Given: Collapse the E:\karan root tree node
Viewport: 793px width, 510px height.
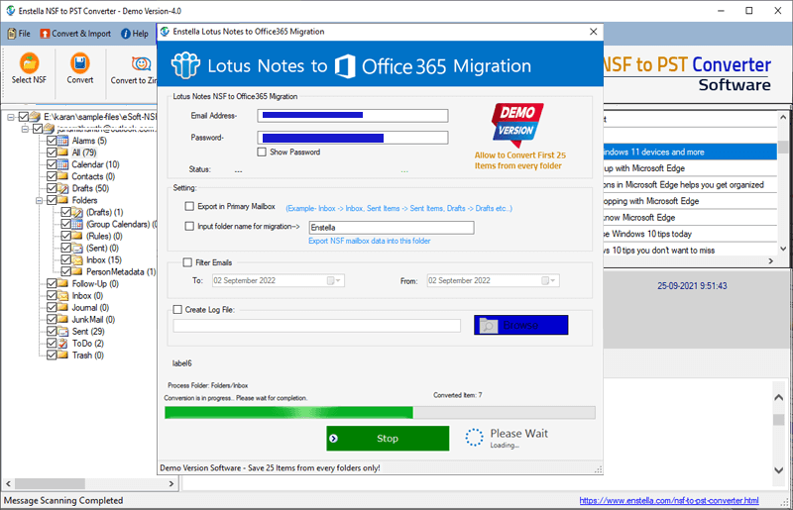Looking at the screenshot, I should click(x=11, y=117).
